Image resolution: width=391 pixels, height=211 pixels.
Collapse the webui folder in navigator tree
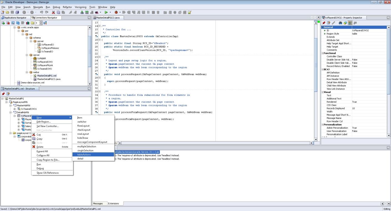(x=27, y=72)
